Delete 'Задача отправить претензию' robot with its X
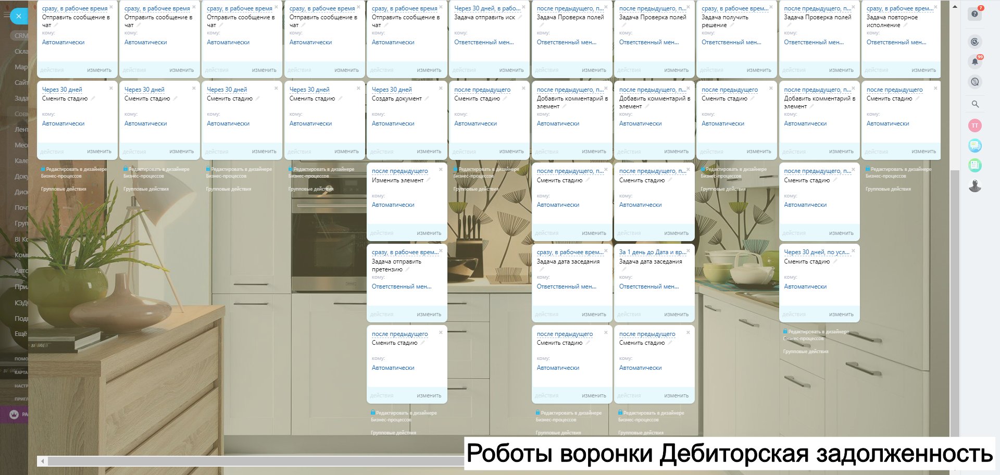Screen dimensions: 1000x475 (x=441, y=251)
